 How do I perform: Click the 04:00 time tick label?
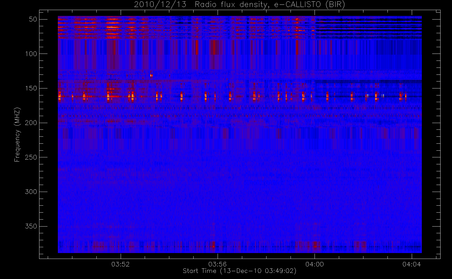[x=315, y=264]
